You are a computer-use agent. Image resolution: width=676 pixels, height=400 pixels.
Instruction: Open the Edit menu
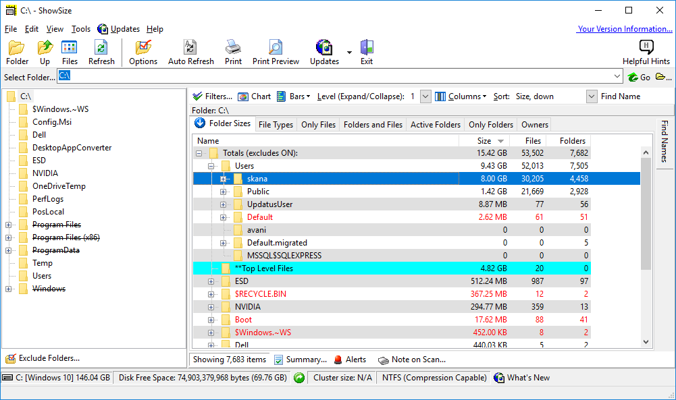click(32, 29)
